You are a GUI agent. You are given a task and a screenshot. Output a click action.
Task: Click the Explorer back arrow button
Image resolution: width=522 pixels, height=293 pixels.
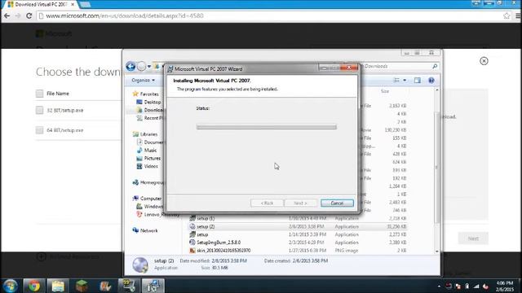tap(130, 67)
